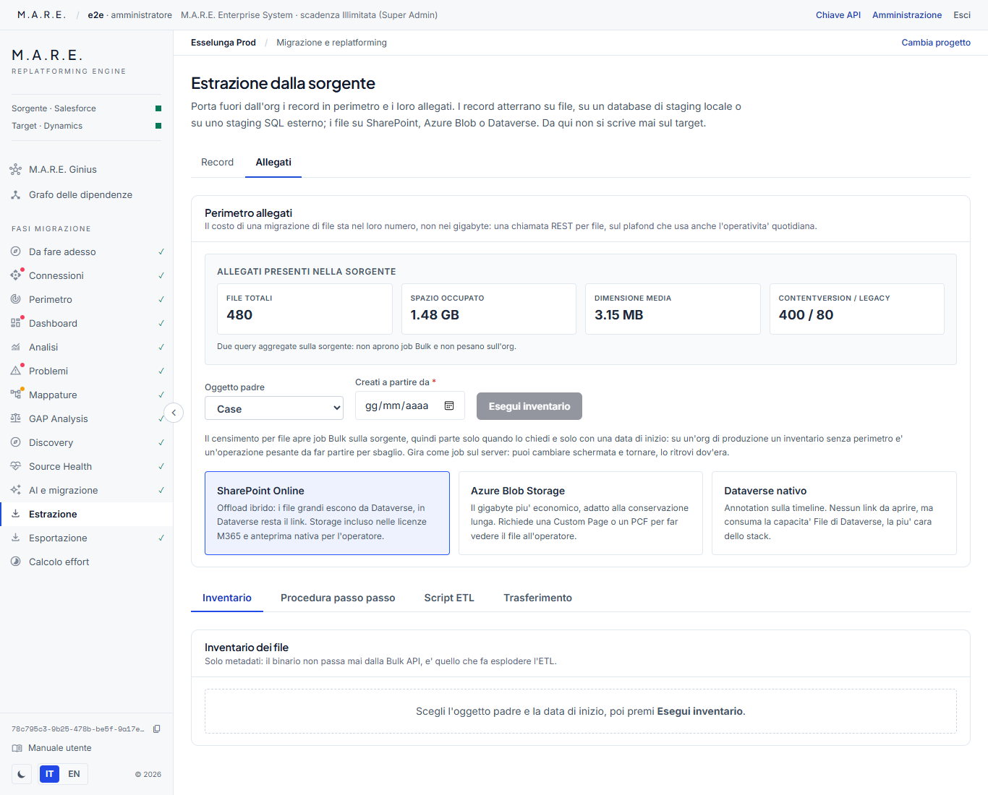Open the Amministrazione link

[907, 15]
